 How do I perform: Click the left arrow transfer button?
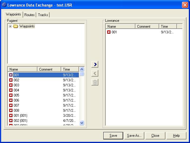click(95, 73)
